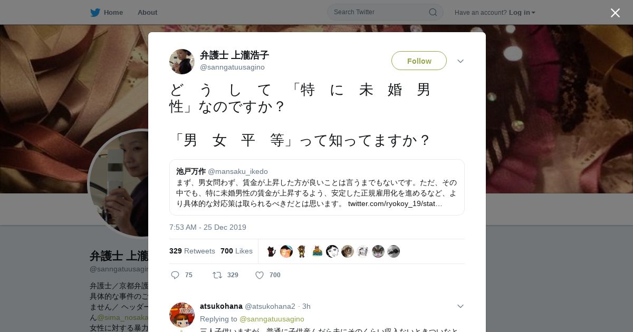Go to the About page
The image size is (633, 332).
click(147, 12)
